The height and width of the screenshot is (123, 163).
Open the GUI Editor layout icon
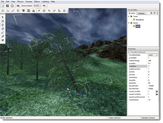(x=8, y=6)
